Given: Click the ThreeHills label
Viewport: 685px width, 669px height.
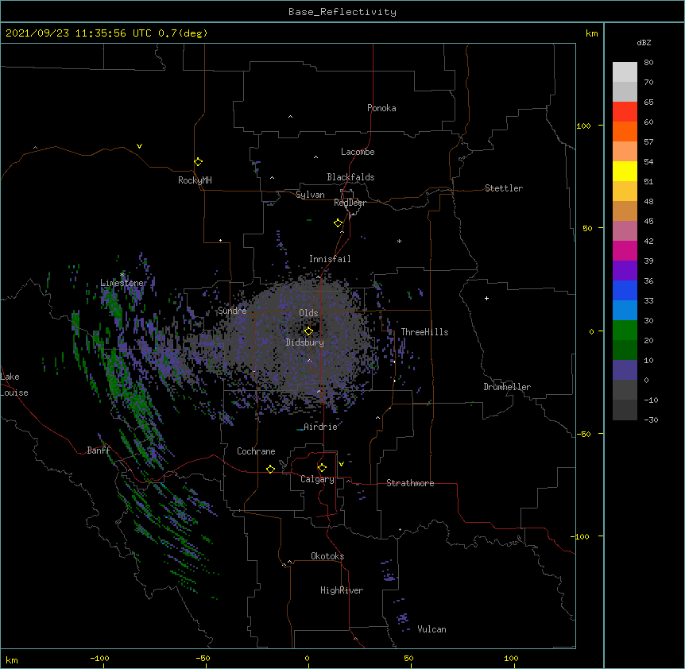Looking at the screenshot, I should click(424, 332).
